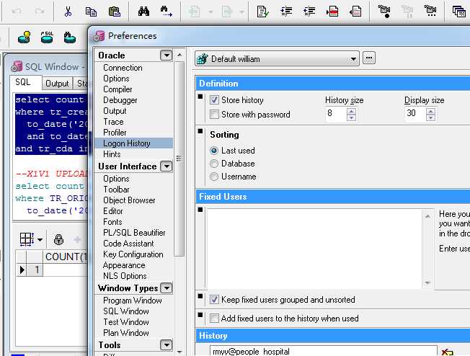Open the grid select dropdown arrow
Screen dimensions: 470x356
point(40,239)
